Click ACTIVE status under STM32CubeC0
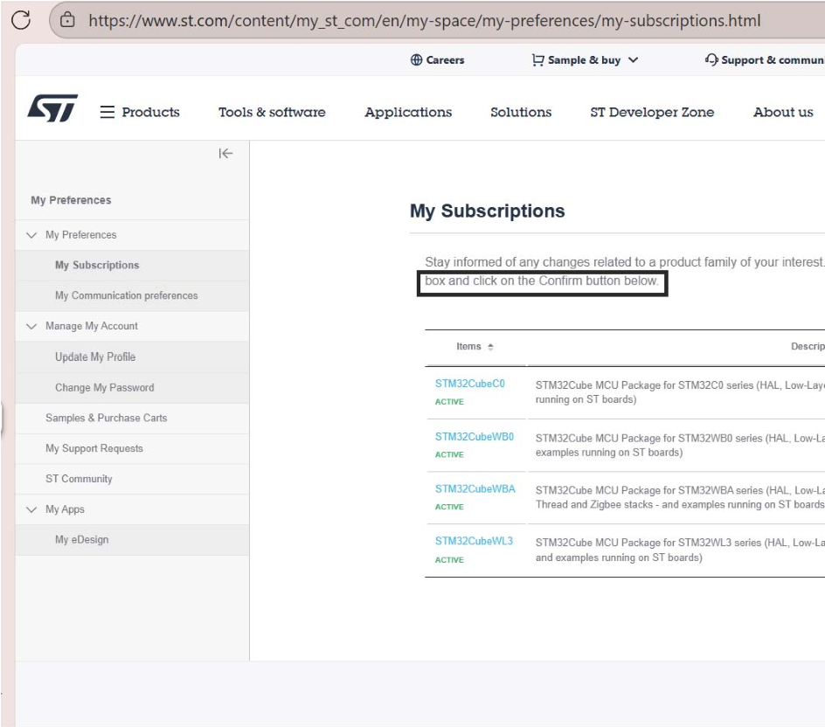This screenshot has width=825, height=727. (449, 402)
